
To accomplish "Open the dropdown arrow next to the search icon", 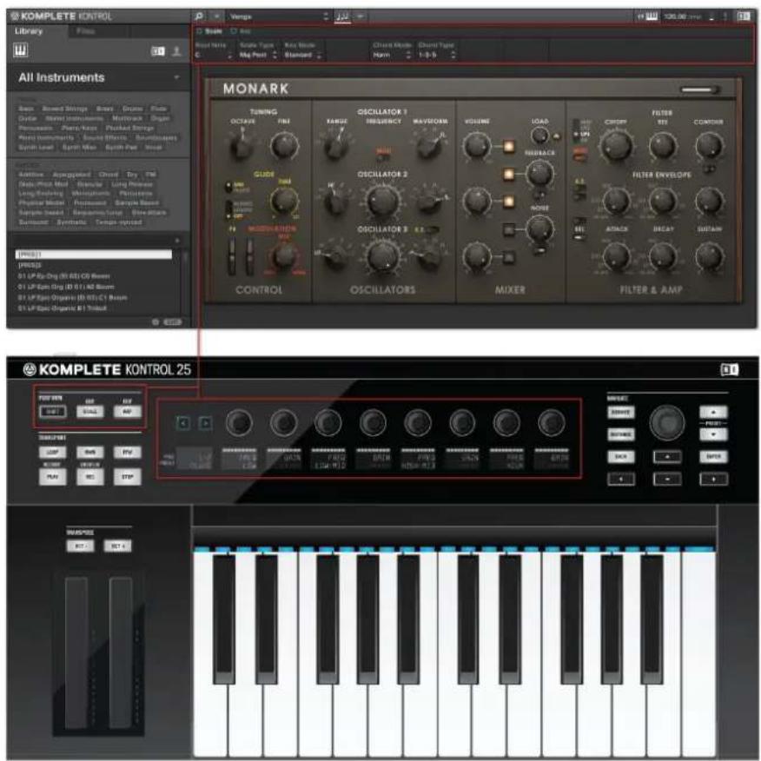I will click(216, 17).
